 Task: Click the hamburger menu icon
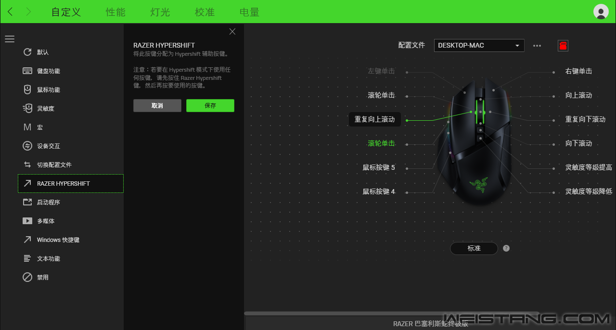[10, 39]
